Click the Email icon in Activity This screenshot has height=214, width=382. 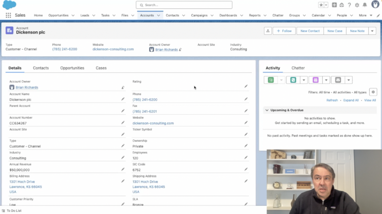(338, 80)
